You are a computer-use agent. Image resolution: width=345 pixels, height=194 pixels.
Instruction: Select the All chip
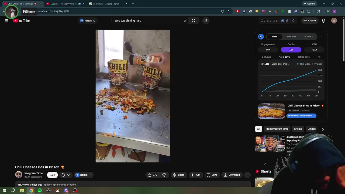click(258, 129)
